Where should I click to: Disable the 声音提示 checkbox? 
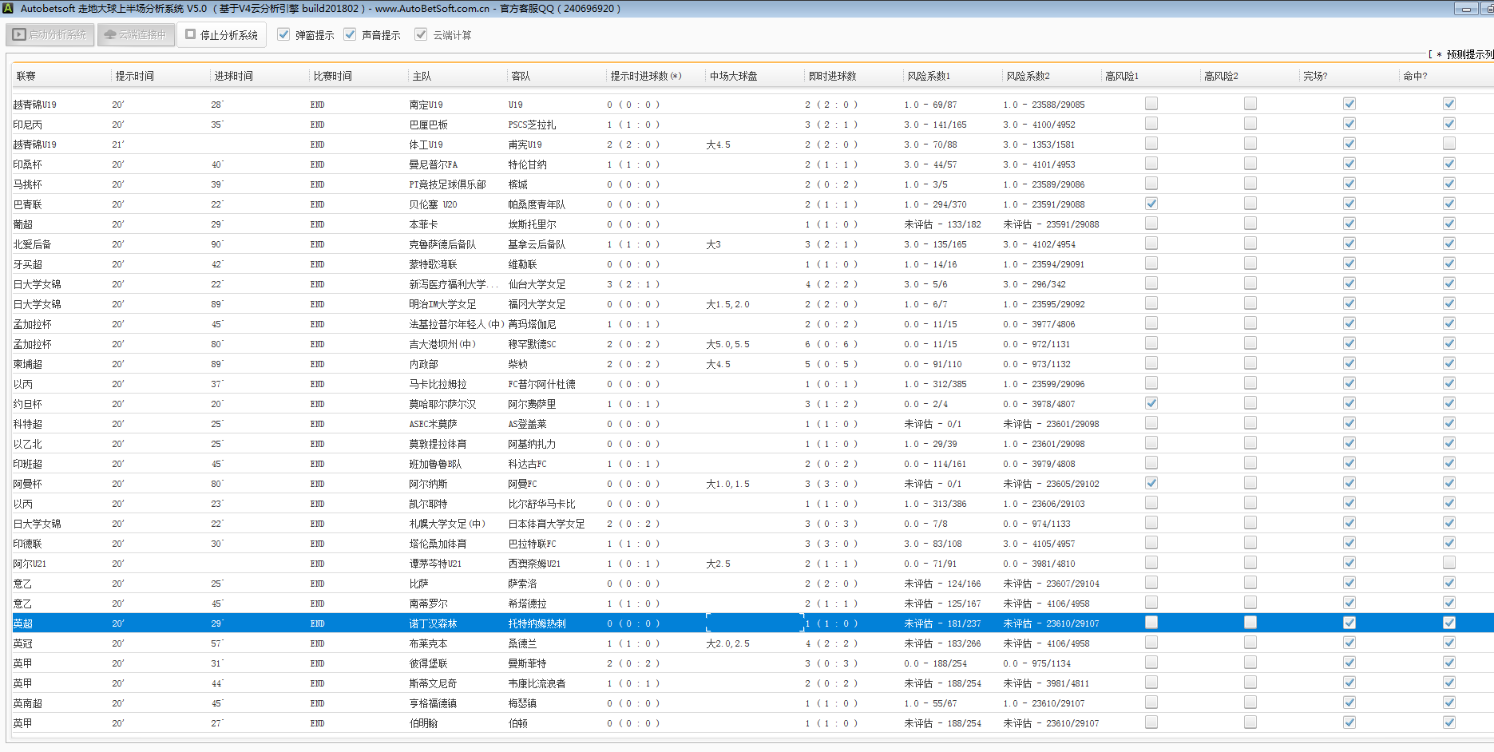coord(350,35)
